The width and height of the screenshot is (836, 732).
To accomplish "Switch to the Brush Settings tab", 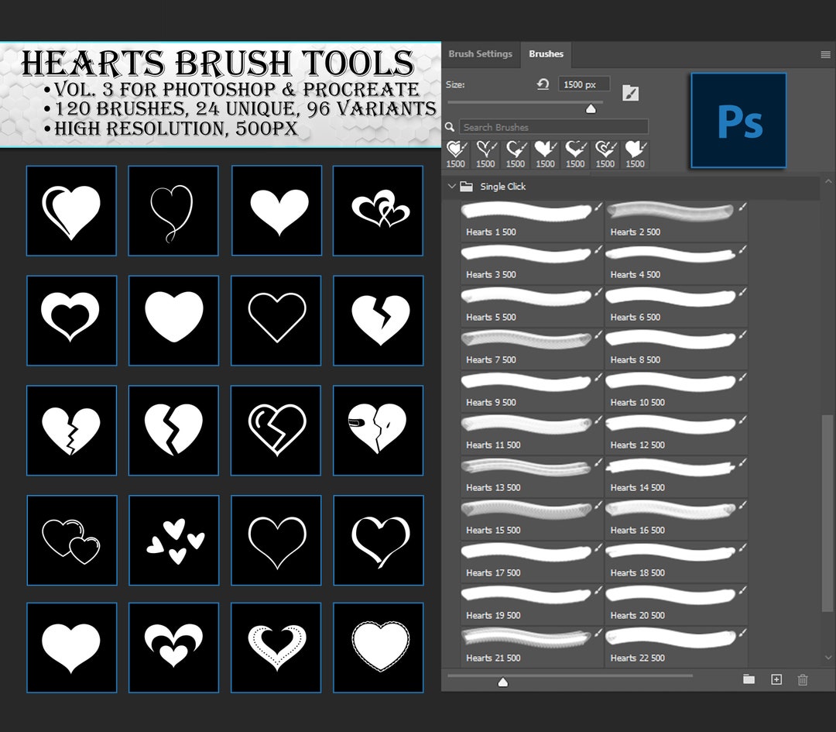I will tap(479, 53).
